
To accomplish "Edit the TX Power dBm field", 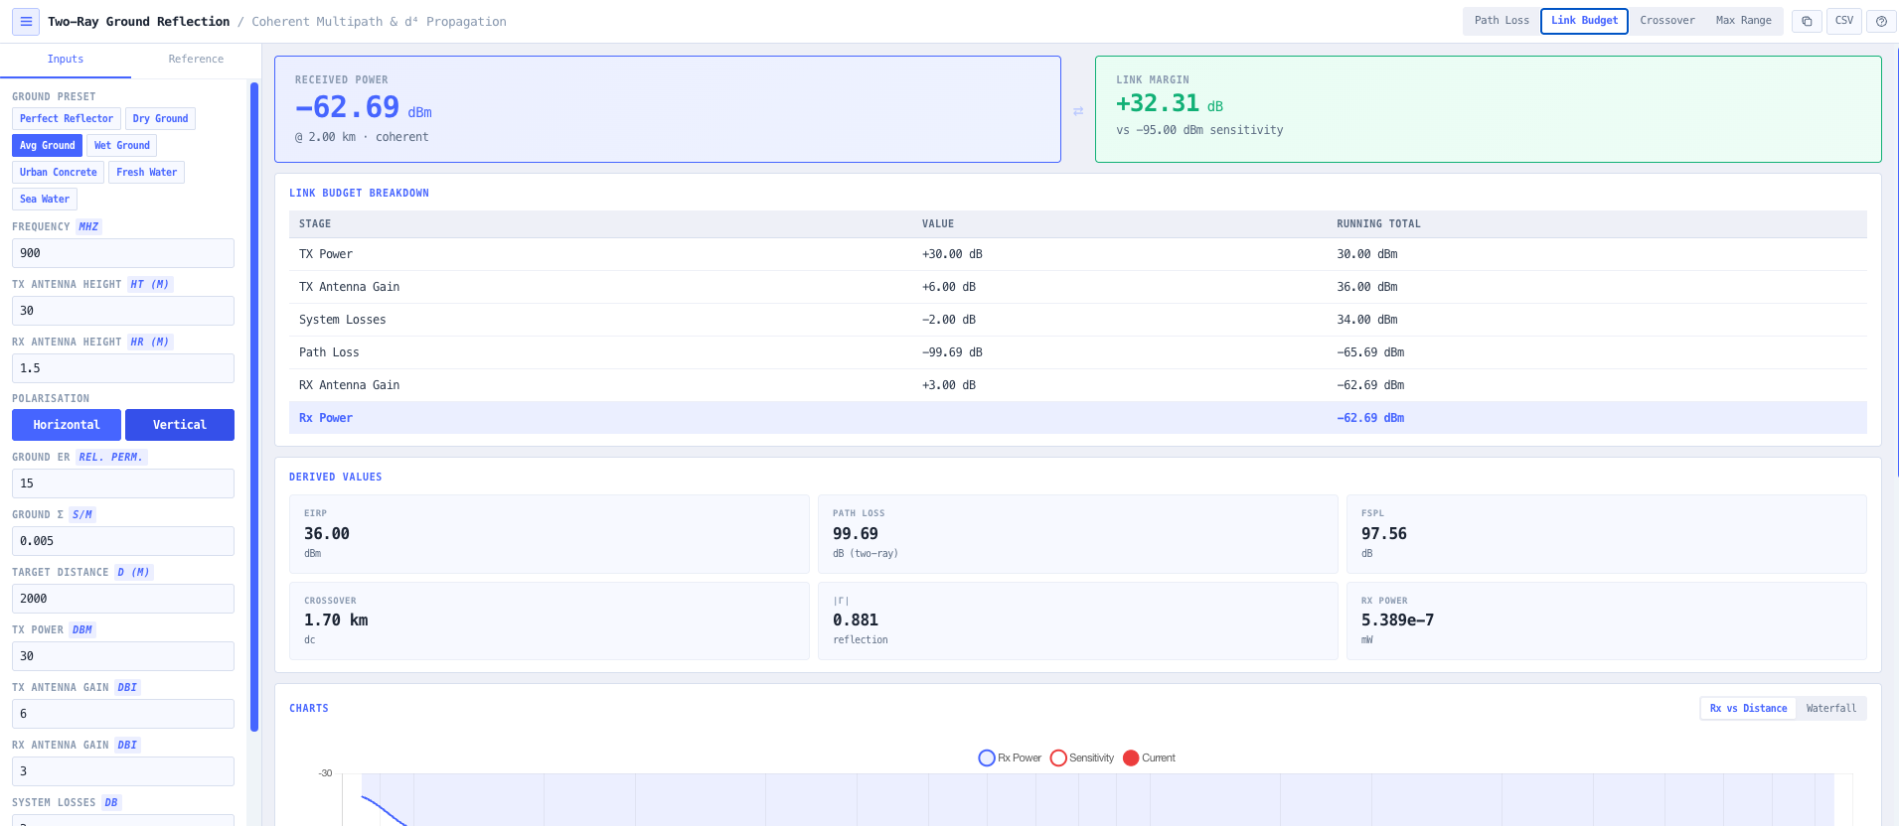I will [x=123, y=656].
